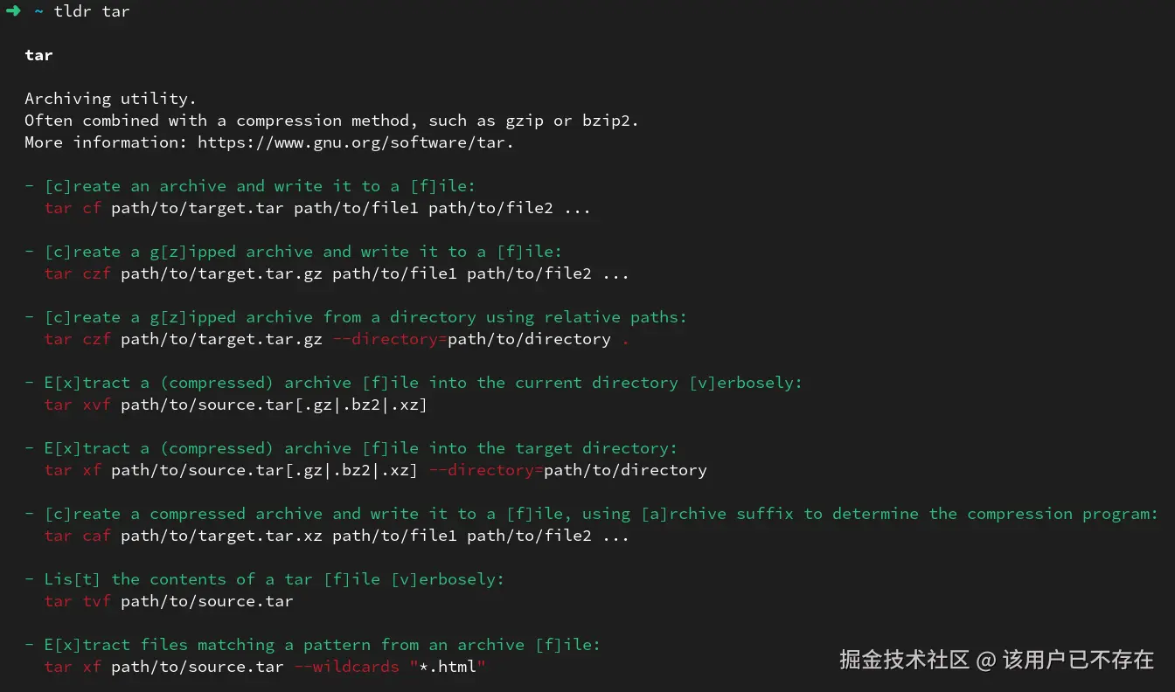Click 'path/to/target.tar.gz' in the second example
1175x692 pixels.
coord(221,273)
